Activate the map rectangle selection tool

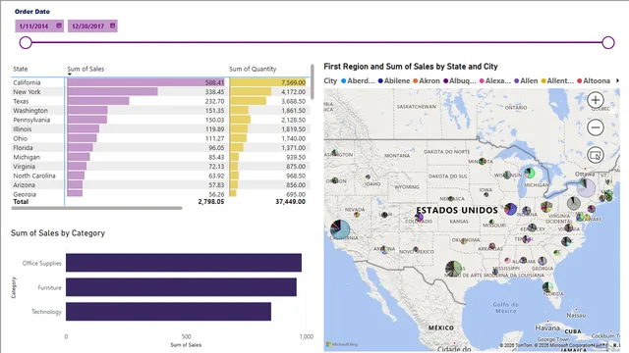click(x=596, y=155)
